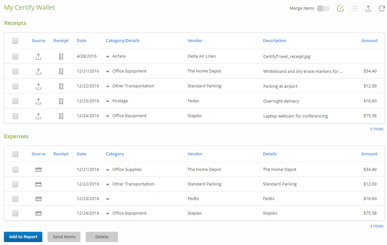Click the Send Items button

point(64,237)
